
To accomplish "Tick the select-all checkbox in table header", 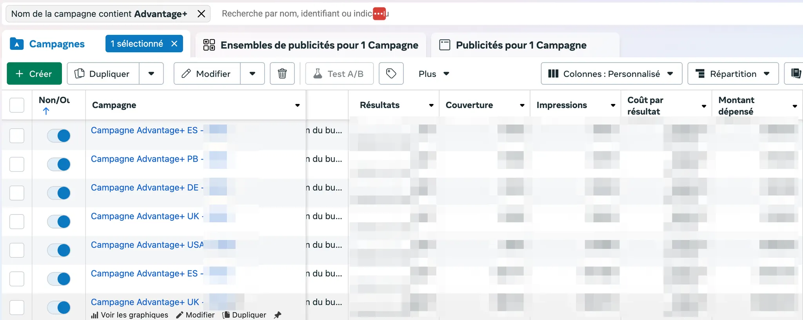I will (x=17, y=105).
